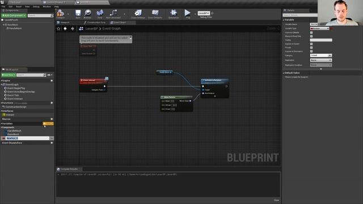The width and height of the screenshot is (363, 204).
Task: Click the orange add Variable button
Action: (x=48, y=124)
